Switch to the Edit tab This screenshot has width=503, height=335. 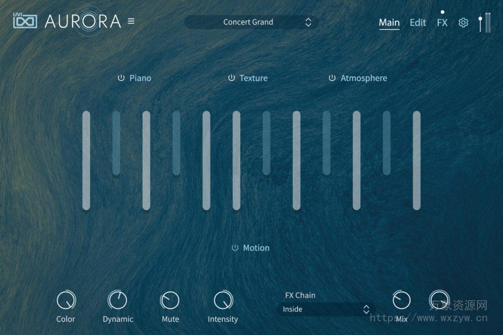418,22
